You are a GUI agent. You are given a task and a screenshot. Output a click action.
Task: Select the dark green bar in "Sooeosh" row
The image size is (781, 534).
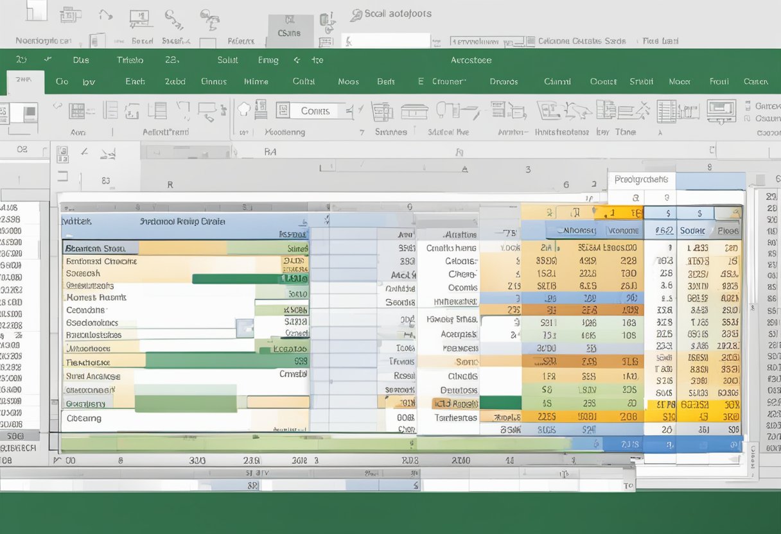(235, 279)
